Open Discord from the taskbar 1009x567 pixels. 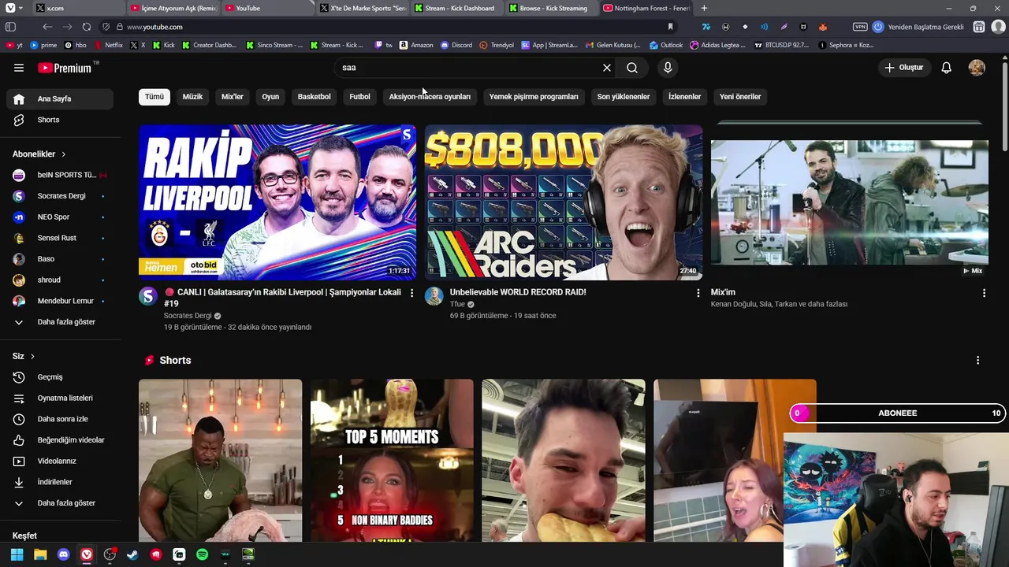64,554
